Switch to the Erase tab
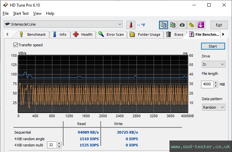The width and height of the screenshot is (232, 152). (x=175, y=34)
